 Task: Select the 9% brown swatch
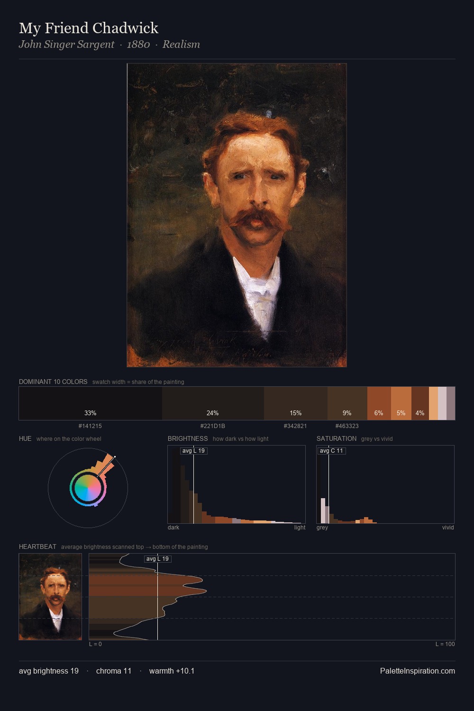347,403
